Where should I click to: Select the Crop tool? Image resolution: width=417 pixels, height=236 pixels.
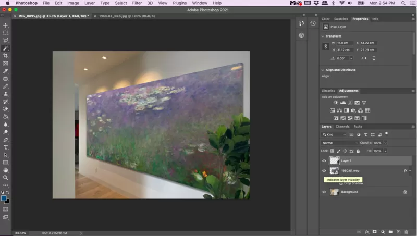tap(5, 56)
